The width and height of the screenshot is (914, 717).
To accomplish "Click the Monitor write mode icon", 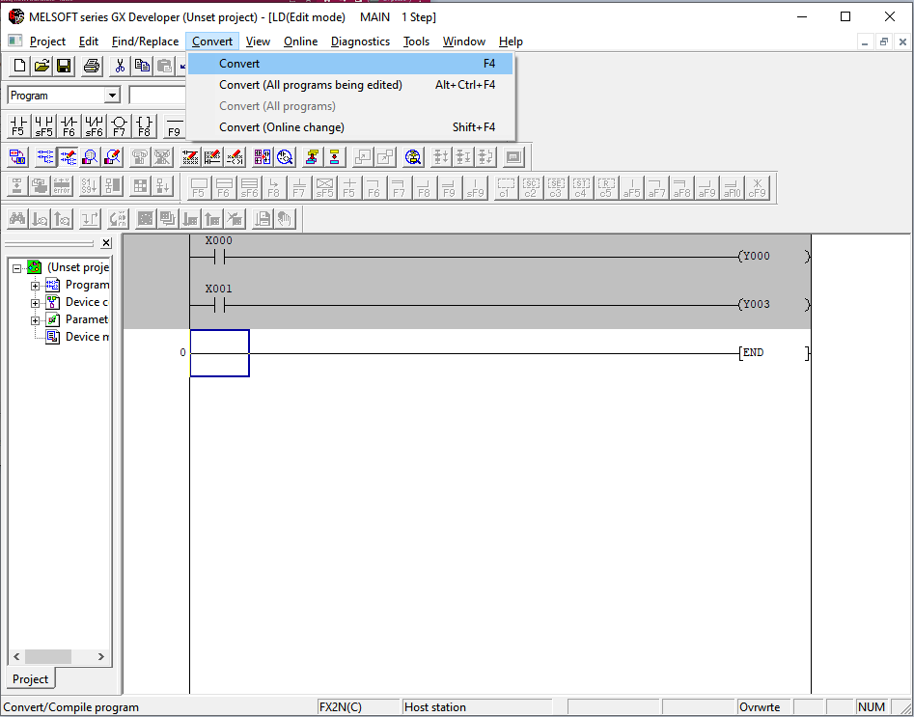I will tap(113, 156).
